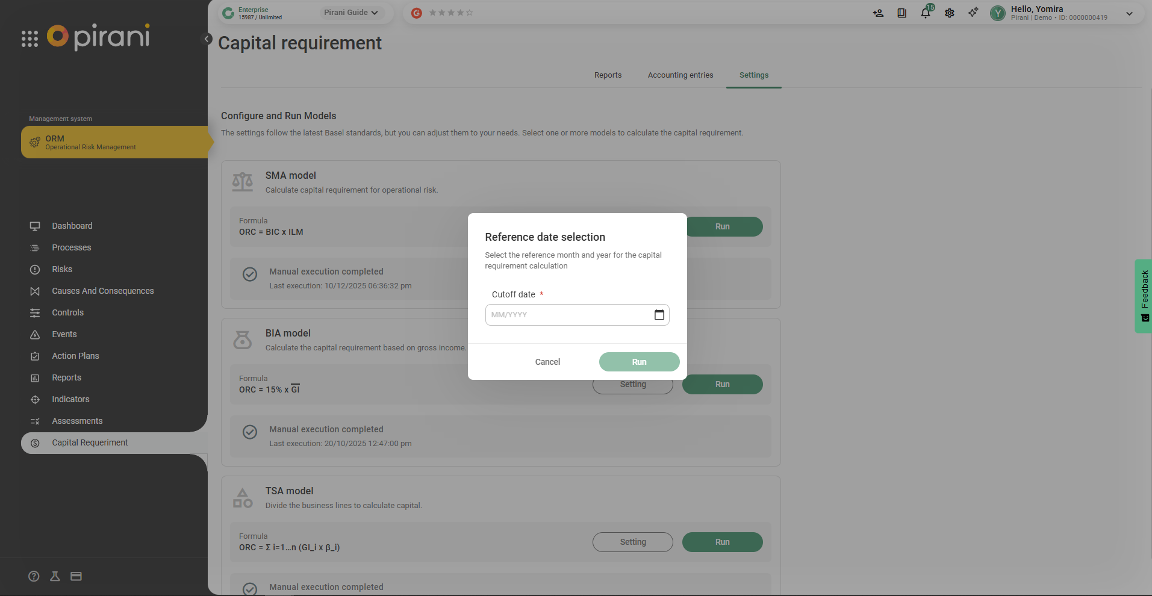Screen dimensions: 1152x596
Task: Open the calendar picker for Cutoff date
Action: click(659, 315)
